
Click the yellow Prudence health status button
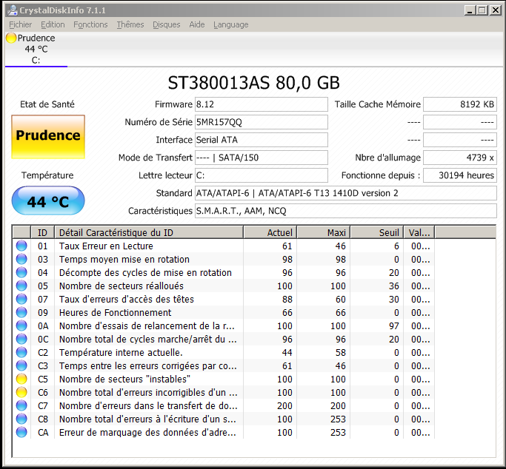tap(48, 137)
